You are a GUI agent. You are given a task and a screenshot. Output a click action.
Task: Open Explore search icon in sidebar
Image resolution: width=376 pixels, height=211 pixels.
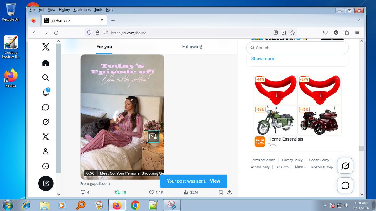[46, 78]
